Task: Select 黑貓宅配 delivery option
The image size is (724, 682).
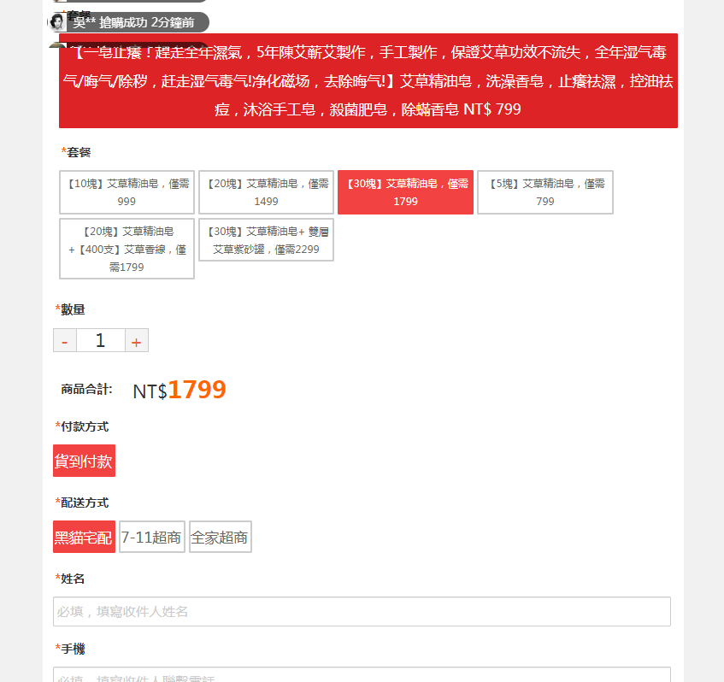Action: [x=84, y=538]
